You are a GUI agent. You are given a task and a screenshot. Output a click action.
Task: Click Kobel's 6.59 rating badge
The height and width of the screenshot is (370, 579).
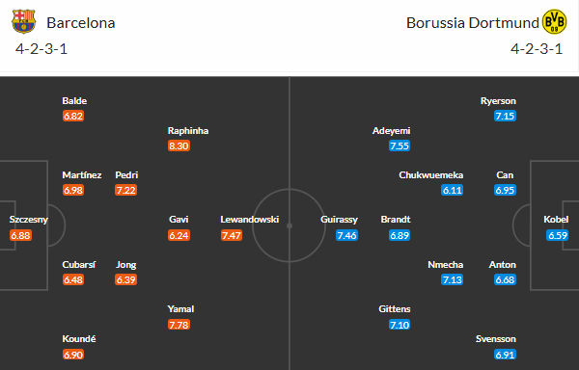pos(557,235)
